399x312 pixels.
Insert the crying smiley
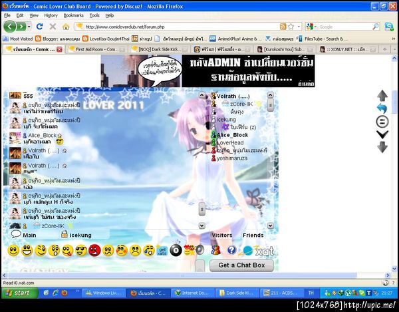(149, 251)
